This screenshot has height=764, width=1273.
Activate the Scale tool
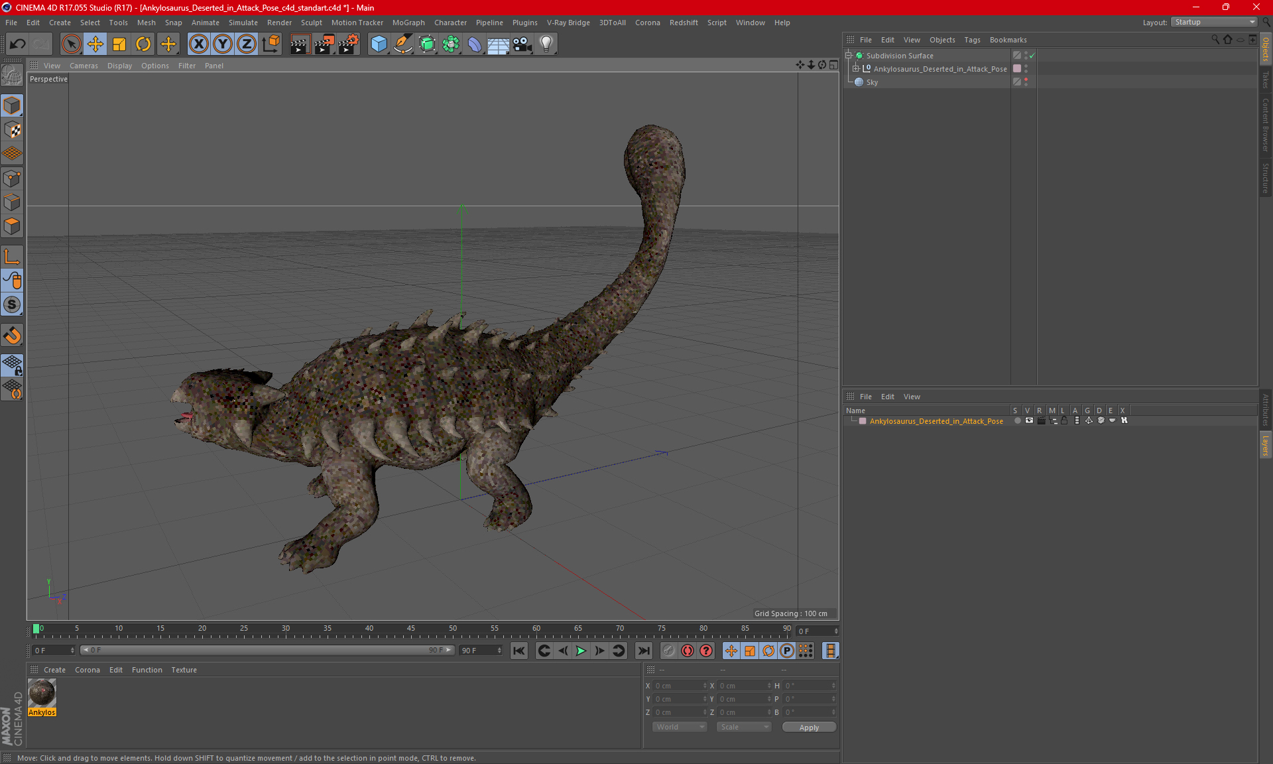119,44
